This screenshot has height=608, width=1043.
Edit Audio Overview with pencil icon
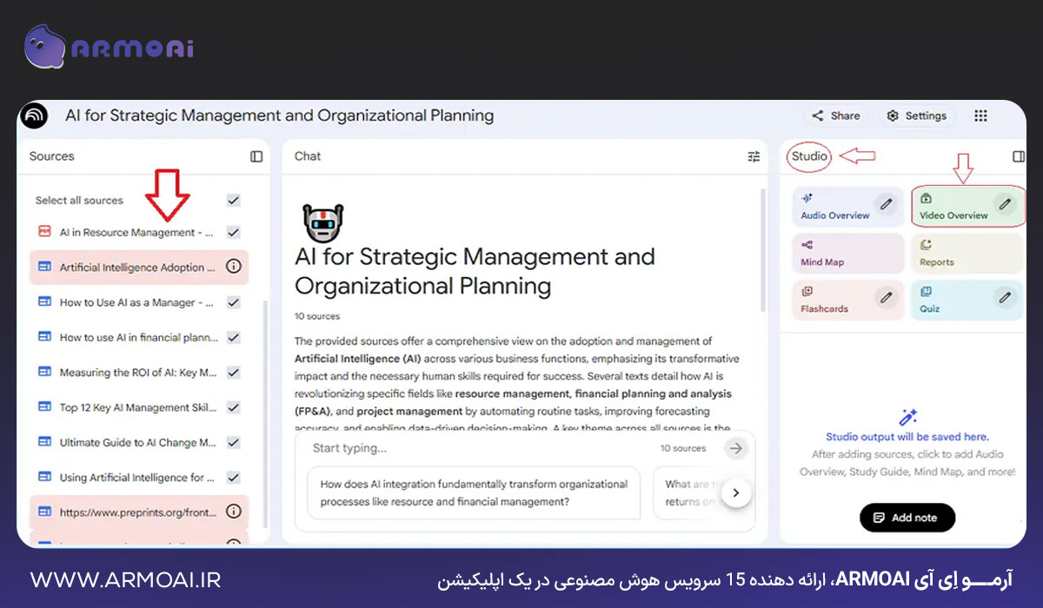(x=886, y=205)
